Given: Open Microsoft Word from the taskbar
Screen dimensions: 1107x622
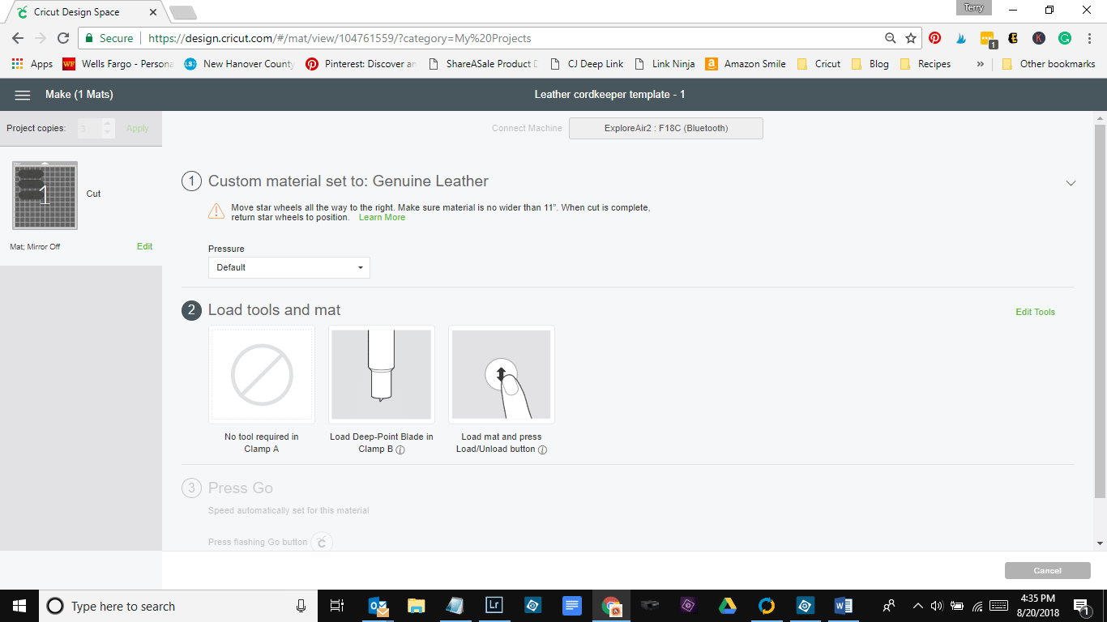Looking at the screenshot, I should (x=843, y=605).
